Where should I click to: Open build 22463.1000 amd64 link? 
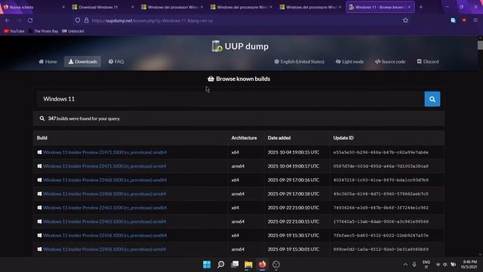(x=105, y=208)
